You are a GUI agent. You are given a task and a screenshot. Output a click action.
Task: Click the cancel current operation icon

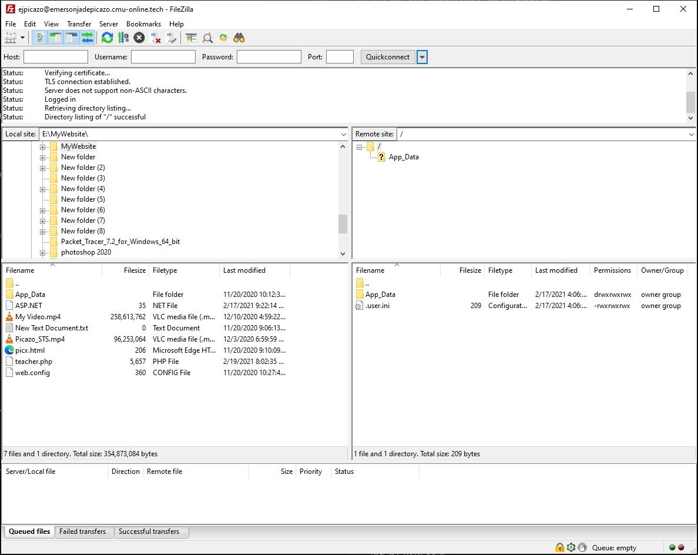(139, 38)
